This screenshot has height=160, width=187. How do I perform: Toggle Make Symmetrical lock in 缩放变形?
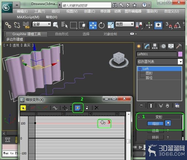(23, 108)
